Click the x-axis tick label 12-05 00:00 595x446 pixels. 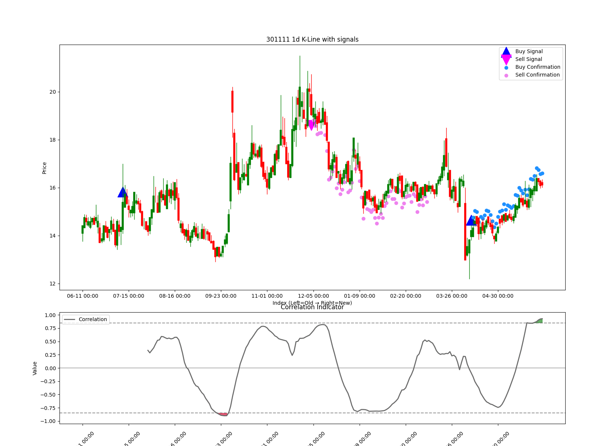tap(313, 296)
